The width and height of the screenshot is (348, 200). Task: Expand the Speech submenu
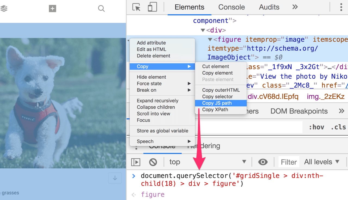click(x=162, y=141)
